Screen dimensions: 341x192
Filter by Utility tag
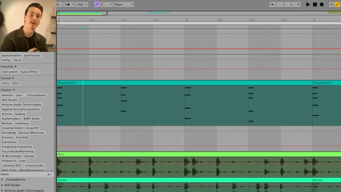[x=6, y=60]
